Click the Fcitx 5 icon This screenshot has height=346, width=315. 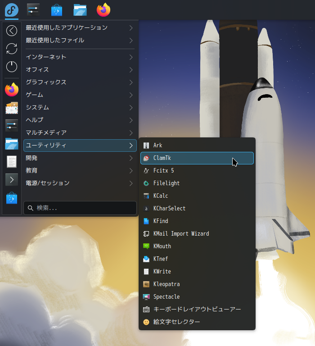click(x=146, y=171)
